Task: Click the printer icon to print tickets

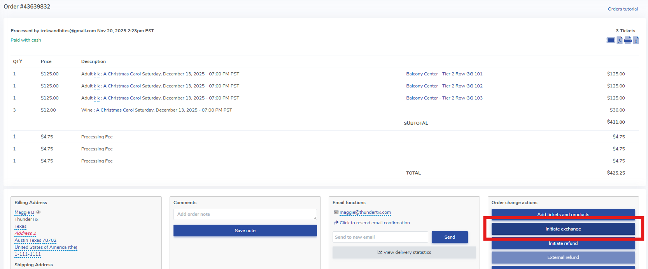Action: (x=628, y=40)
